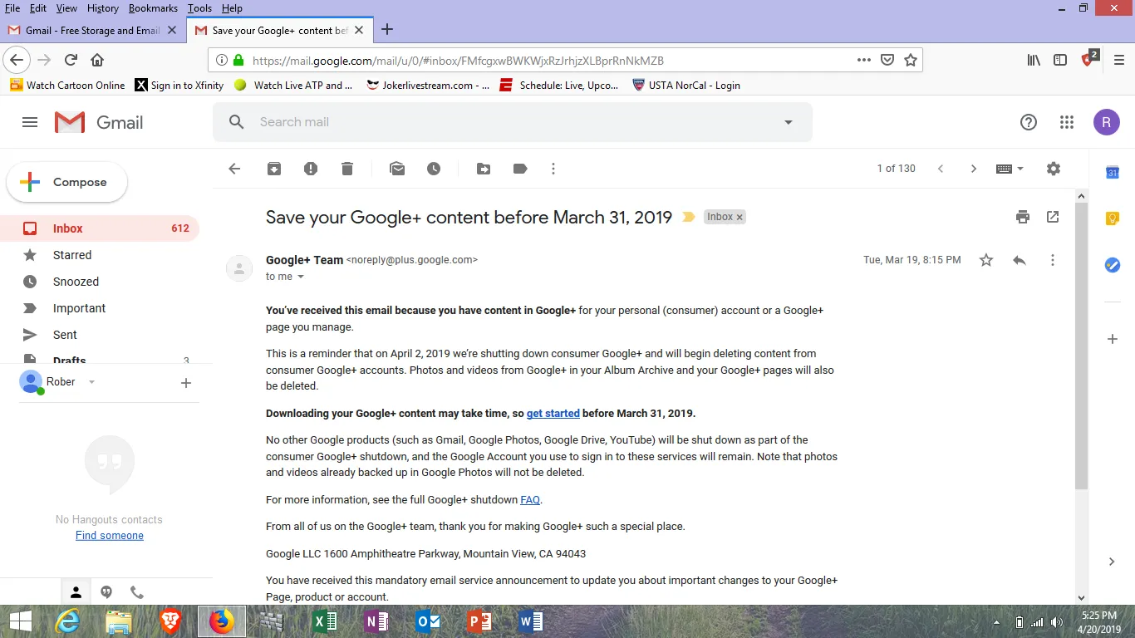Go to Firefox home page
This screenshot has width=1135, height=638.
tap(97, 60)
